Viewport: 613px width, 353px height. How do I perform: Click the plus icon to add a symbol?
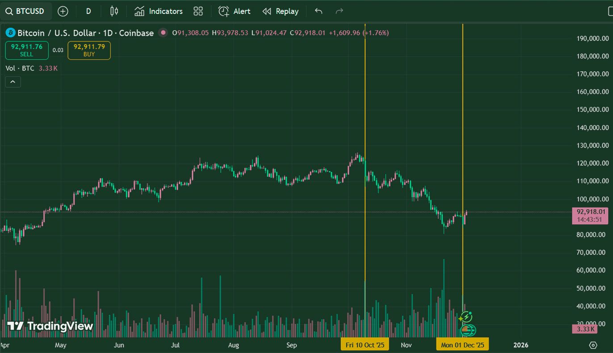coord(63,11)
